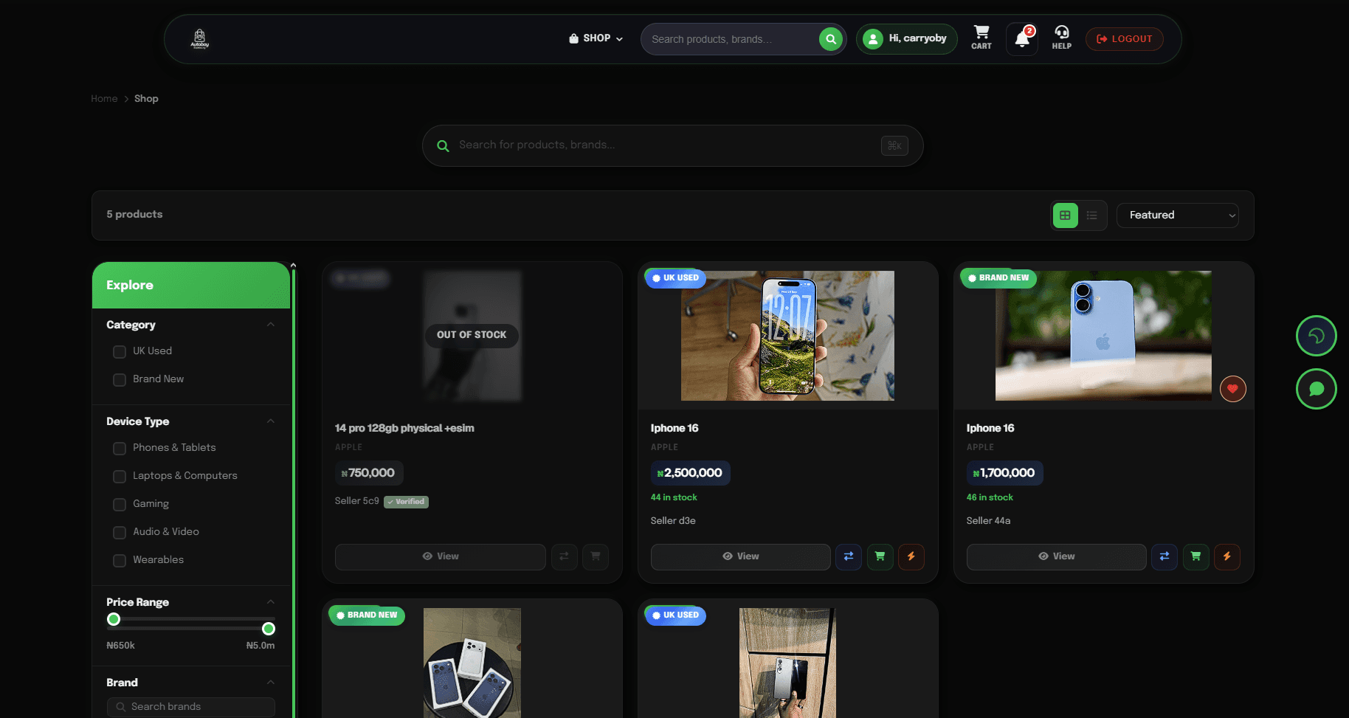Click the 44 in stock label

tap(674, 497)
